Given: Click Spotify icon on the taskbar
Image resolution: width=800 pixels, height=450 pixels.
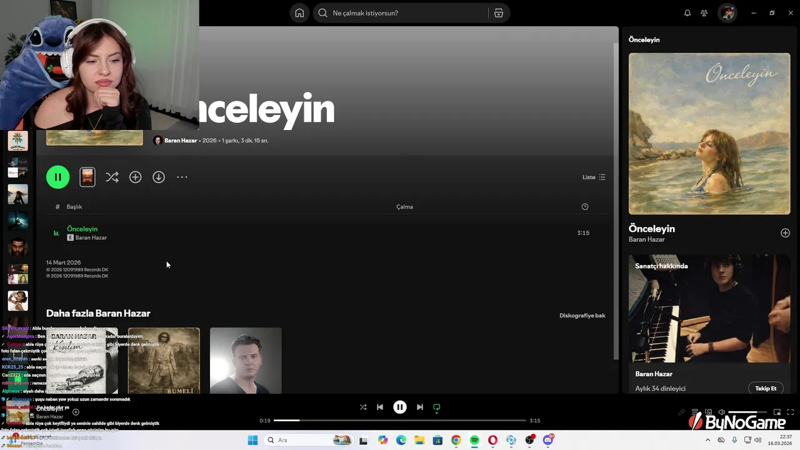Looking at the screenshot, I should 474,440.
